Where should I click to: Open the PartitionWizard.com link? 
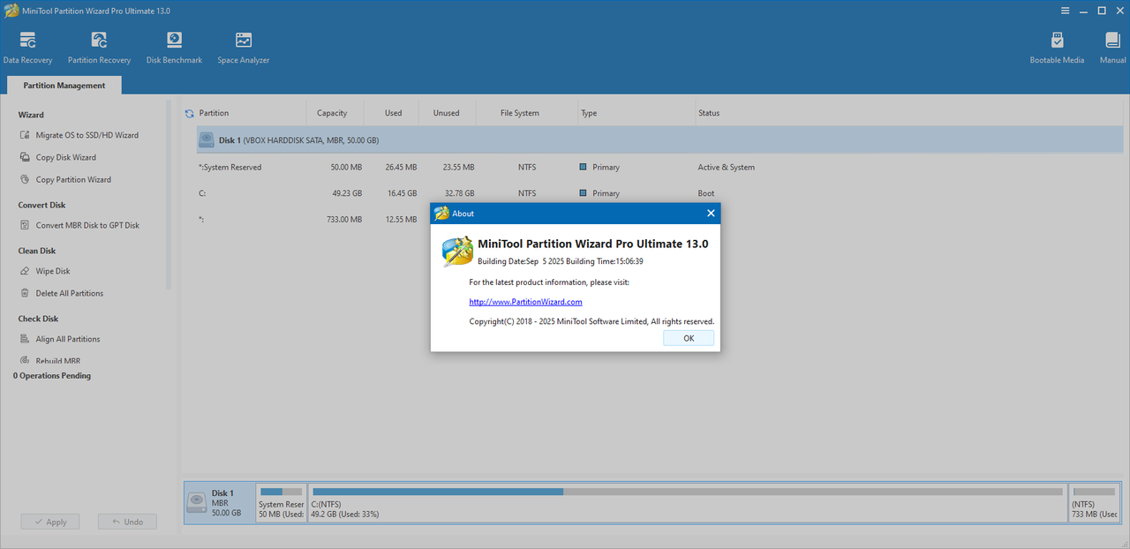(525, 302)
